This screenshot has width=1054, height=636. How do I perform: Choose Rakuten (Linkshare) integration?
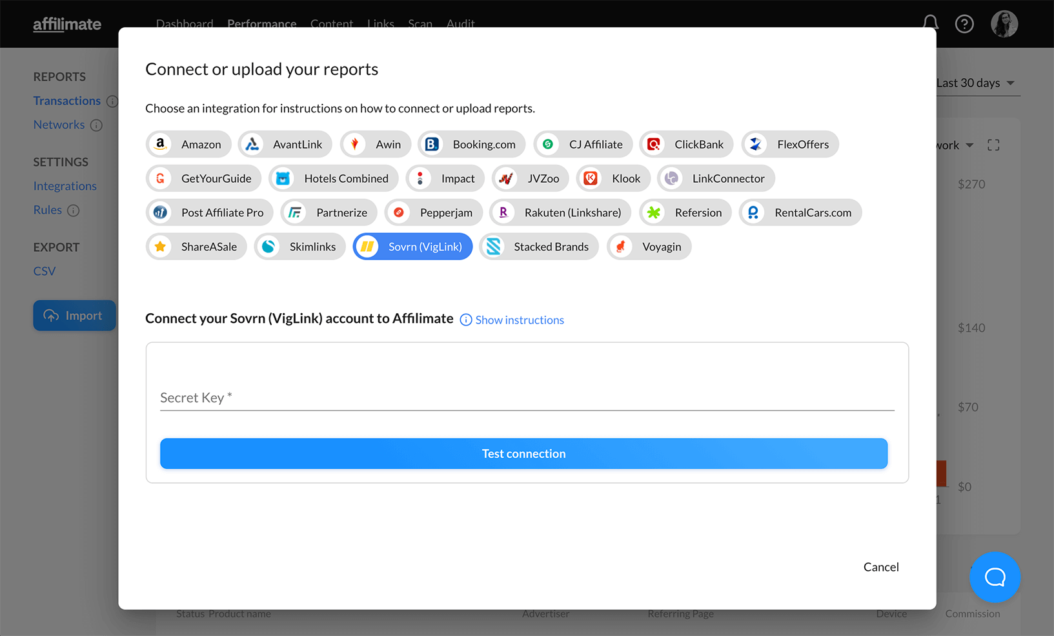click(x=560, y=212)
